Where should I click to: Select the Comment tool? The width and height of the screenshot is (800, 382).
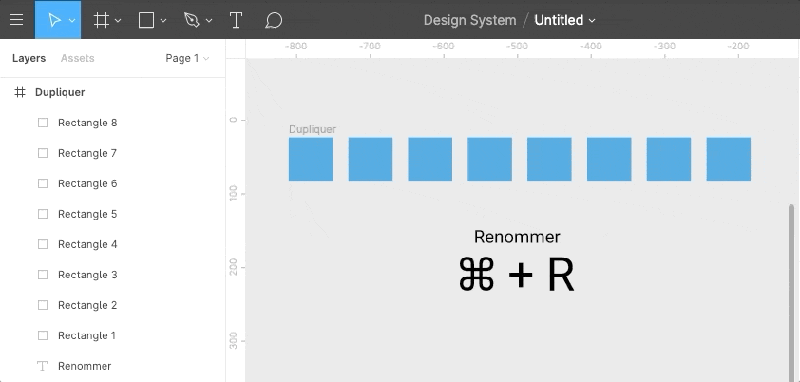[274, 20]
